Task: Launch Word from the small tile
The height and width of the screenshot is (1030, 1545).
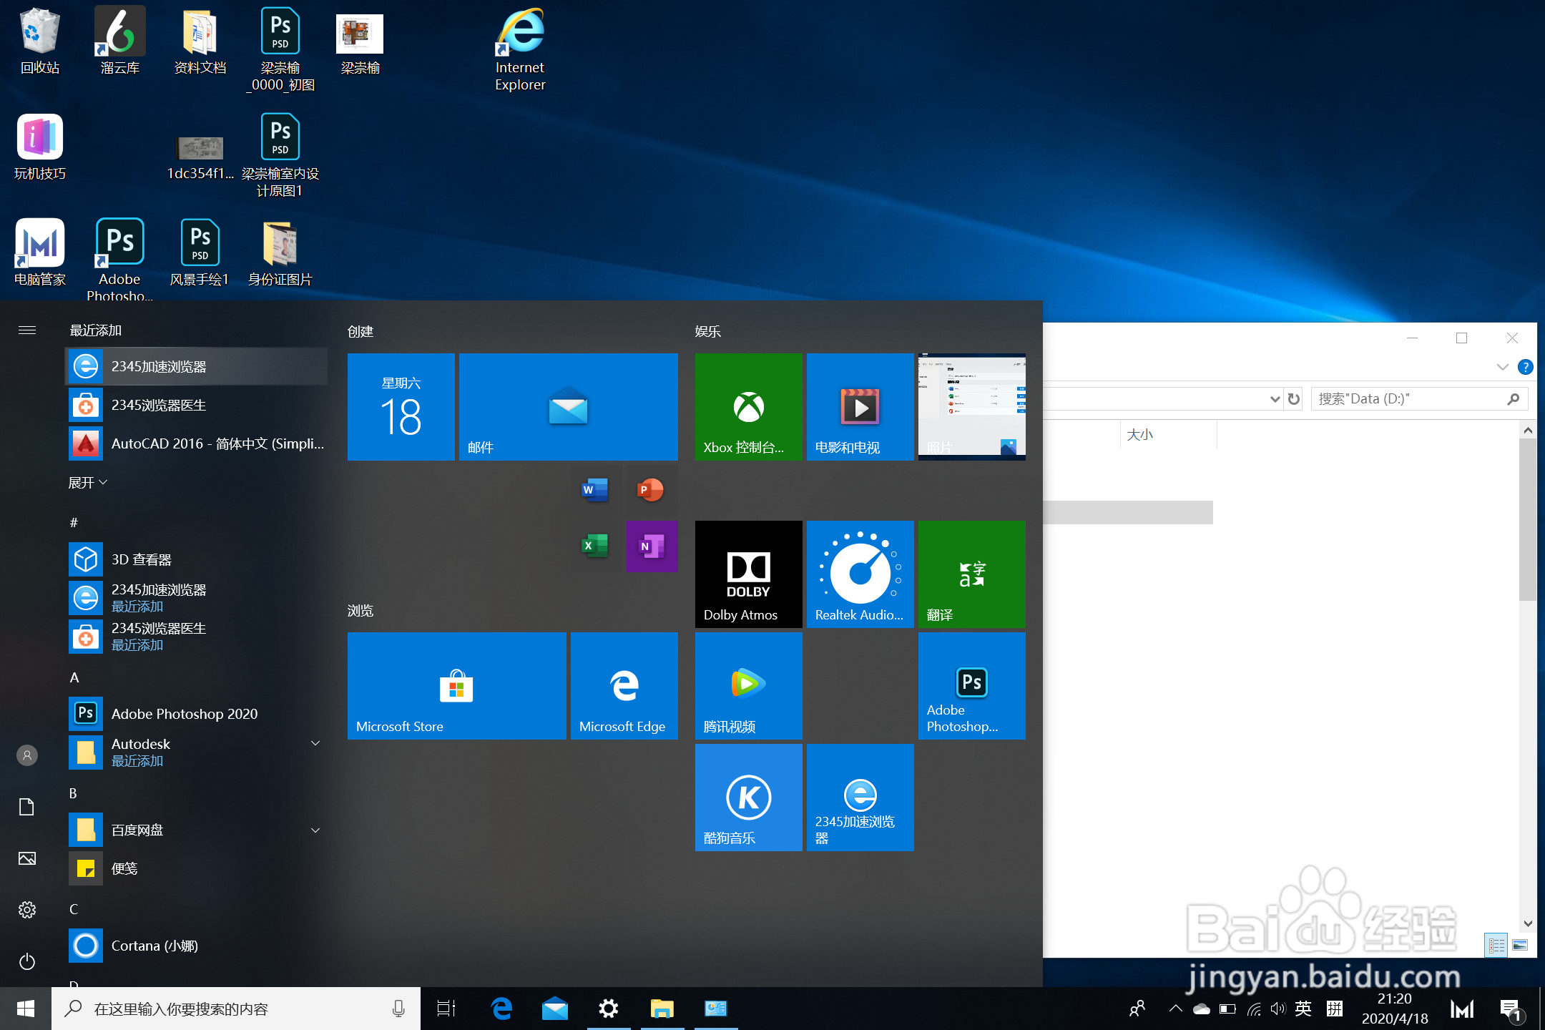Action: pos(596,490)
